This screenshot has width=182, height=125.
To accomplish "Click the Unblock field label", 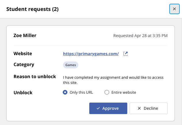I will pos(23,93).
